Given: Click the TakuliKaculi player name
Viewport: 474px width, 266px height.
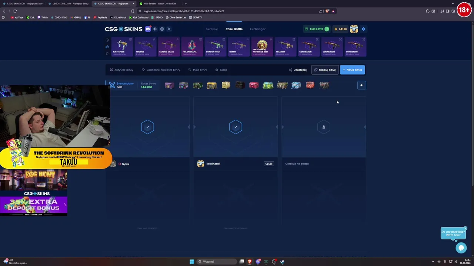Looking at the screenshot, I should click(x=213, y=164).
